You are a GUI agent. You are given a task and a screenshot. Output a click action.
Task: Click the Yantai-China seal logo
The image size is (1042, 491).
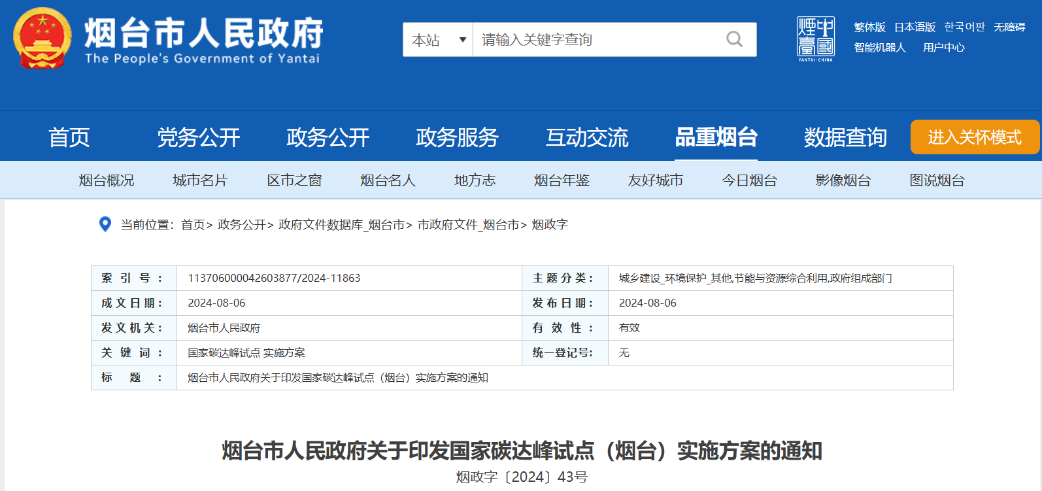click(x=815, y=39)
